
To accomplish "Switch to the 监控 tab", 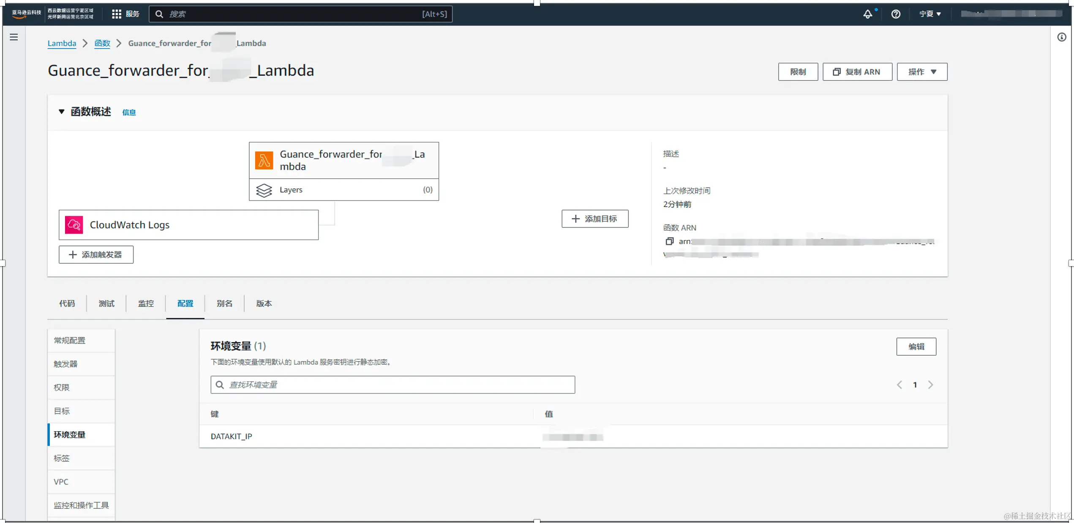I will coord(146,303).
